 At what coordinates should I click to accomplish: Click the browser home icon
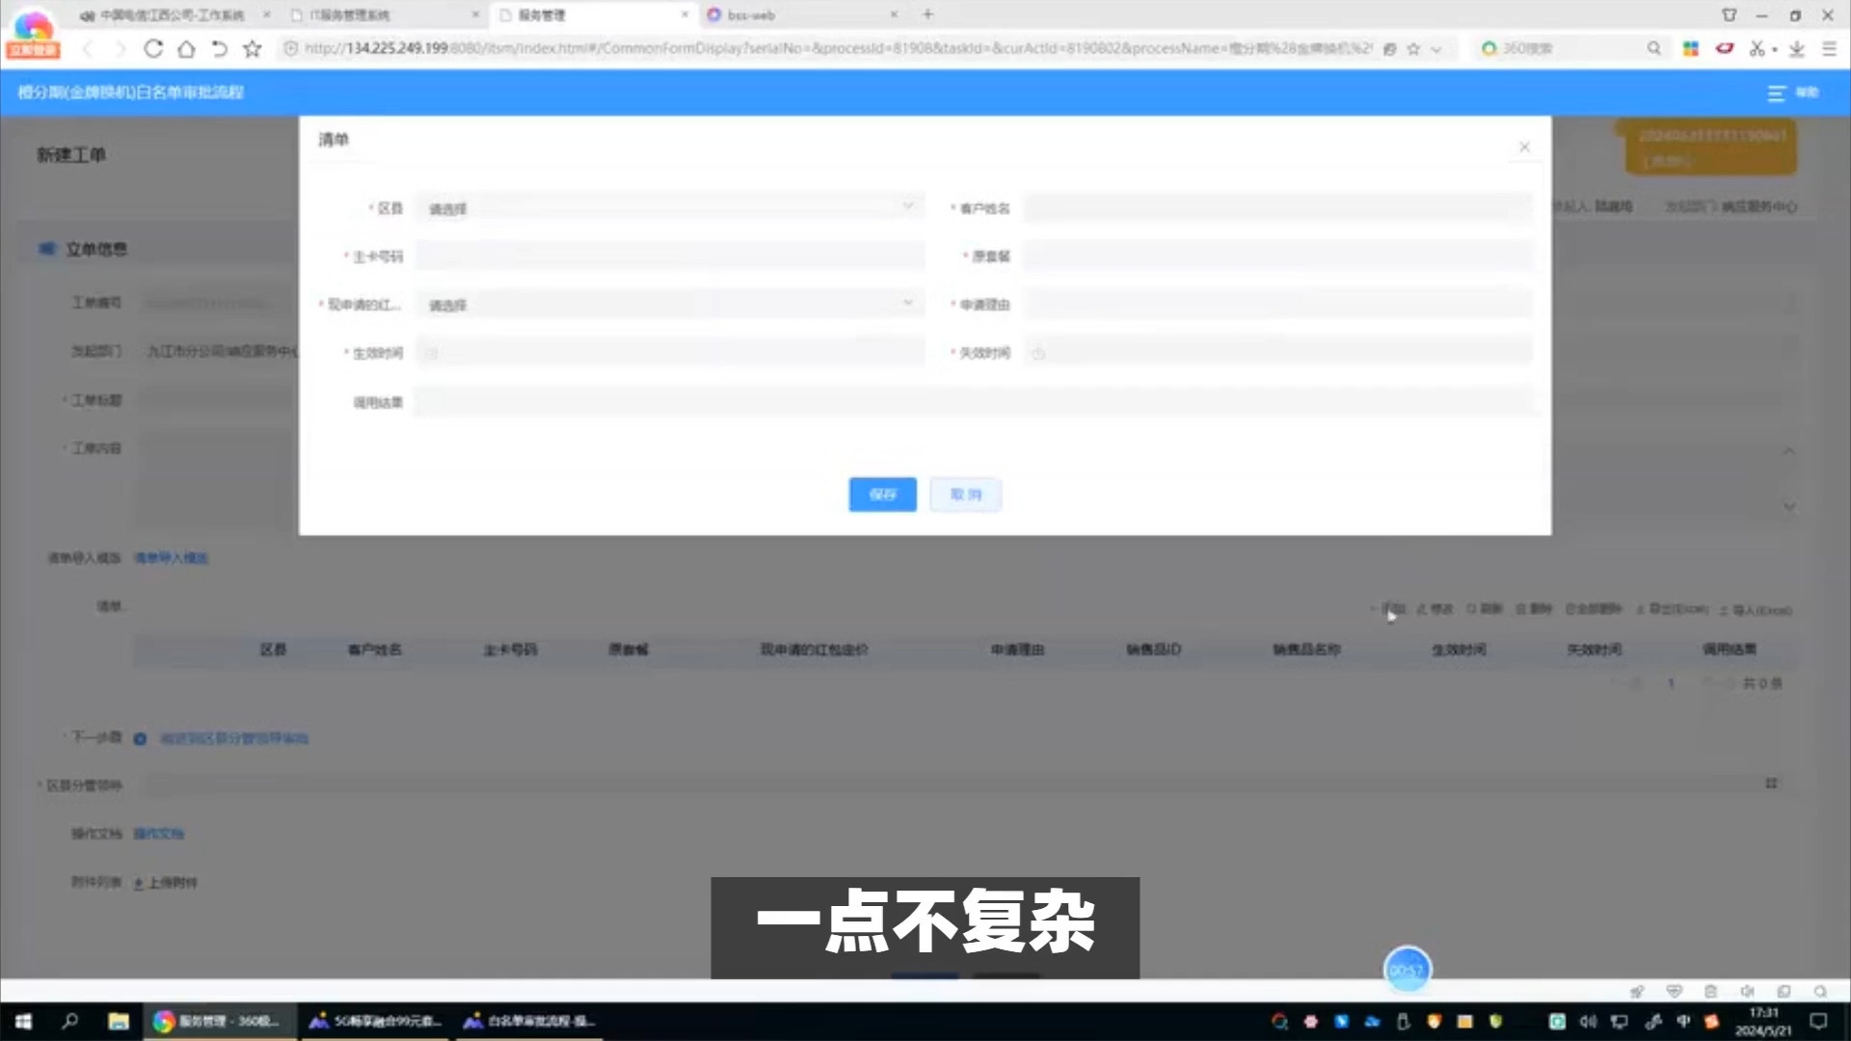186,48
